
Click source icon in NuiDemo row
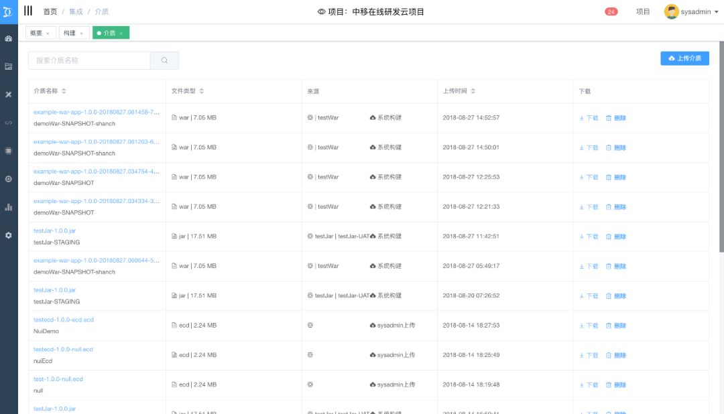pyautogui.click(x=310, y=326)
